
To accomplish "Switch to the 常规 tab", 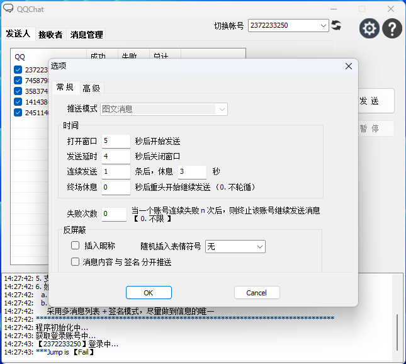I will coord(65,88).
